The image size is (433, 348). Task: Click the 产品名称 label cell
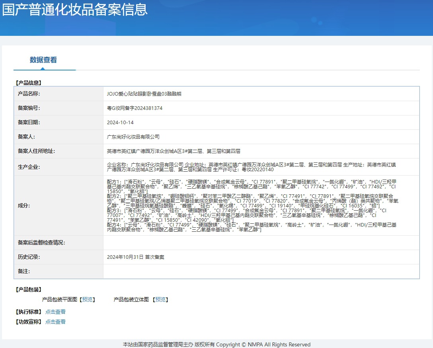point(59,94)
